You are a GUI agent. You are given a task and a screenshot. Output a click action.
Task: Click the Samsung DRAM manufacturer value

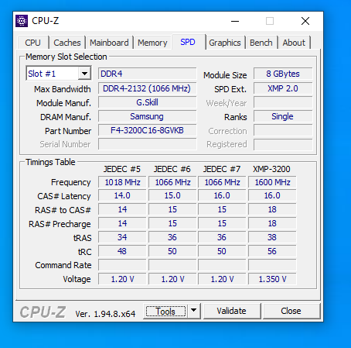click(147, 116)
